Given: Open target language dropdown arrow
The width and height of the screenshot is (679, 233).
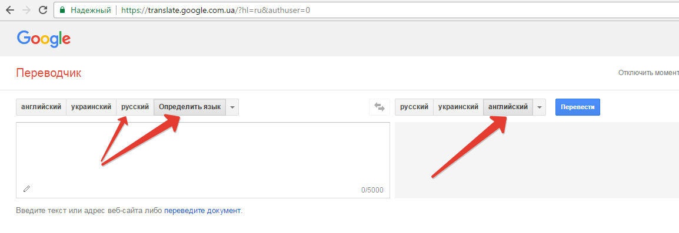Looking at the screenshot, I should tap(540, 107).
